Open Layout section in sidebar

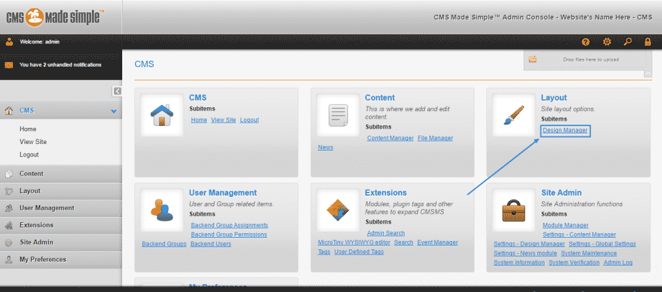pyautogui.click(x=61, y=191)
